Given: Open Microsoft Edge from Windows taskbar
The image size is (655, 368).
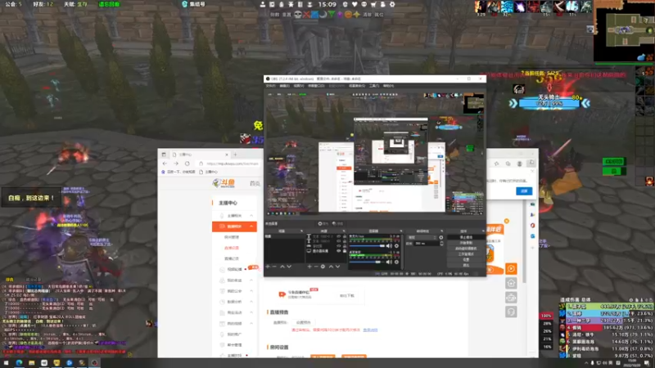Looking at the screenshot, I should pyautogui.click(x=19, y=362).
